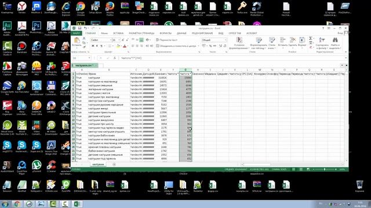Click the Insert Function fx icon
Image resolution: width=371 pixels, height=208 pixels.
(x=115, y=58)
